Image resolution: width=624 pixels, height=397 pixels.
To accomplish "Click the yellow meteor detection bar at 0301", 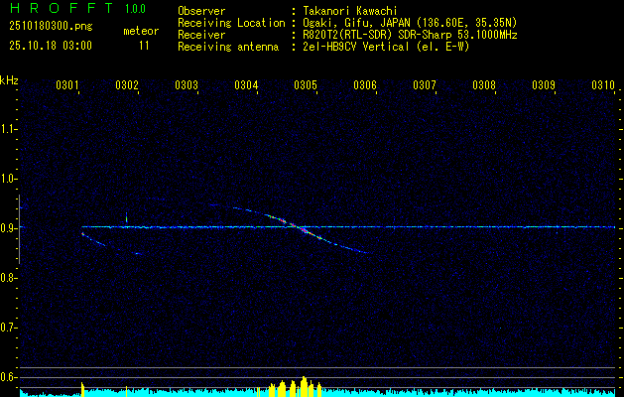I will [x=82, y=390].
